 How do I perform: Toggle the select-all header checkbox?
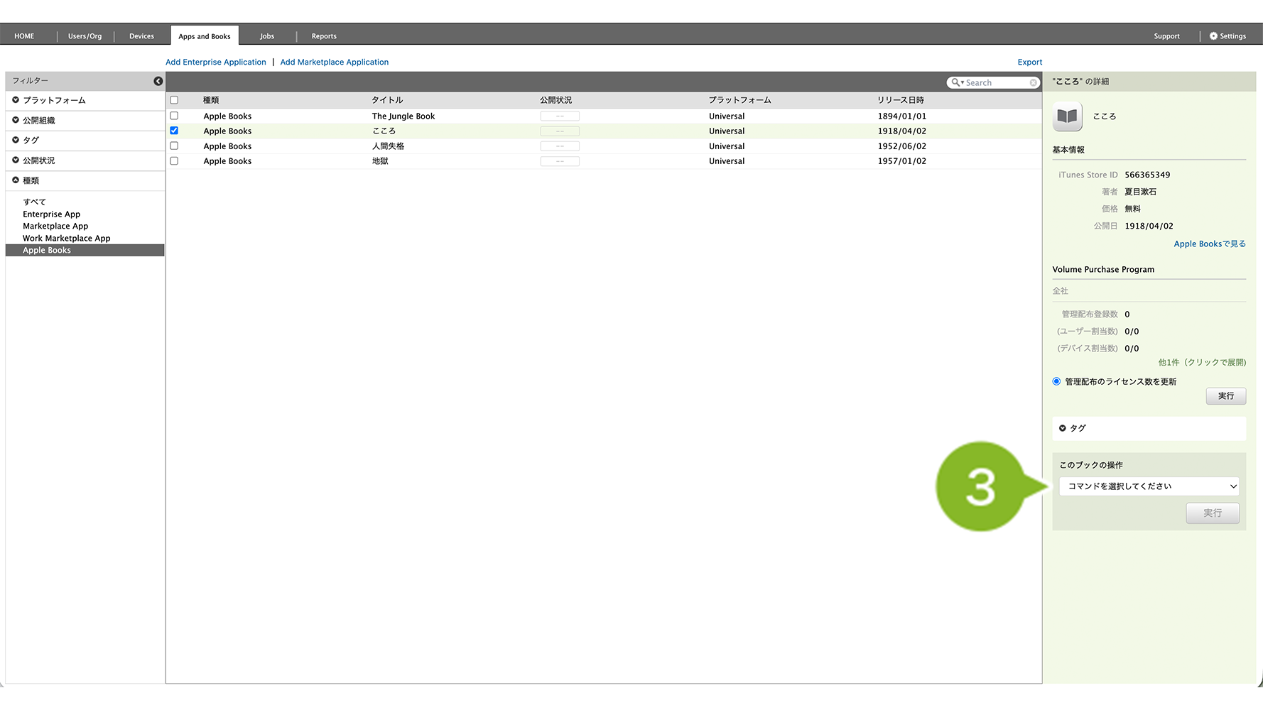(174, 100)
